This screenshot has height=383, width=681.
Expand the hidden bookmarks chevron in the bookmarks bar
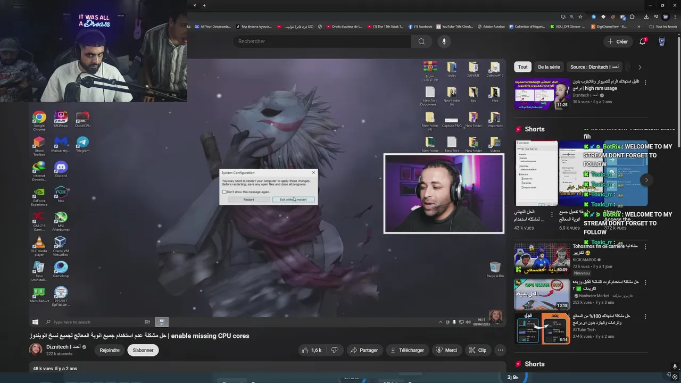640,26
